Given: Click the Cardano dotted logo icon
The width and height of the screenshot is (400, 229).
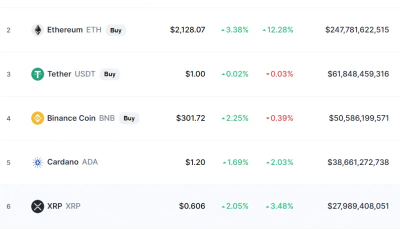Looking at the screenshot, I should (37, 162).
